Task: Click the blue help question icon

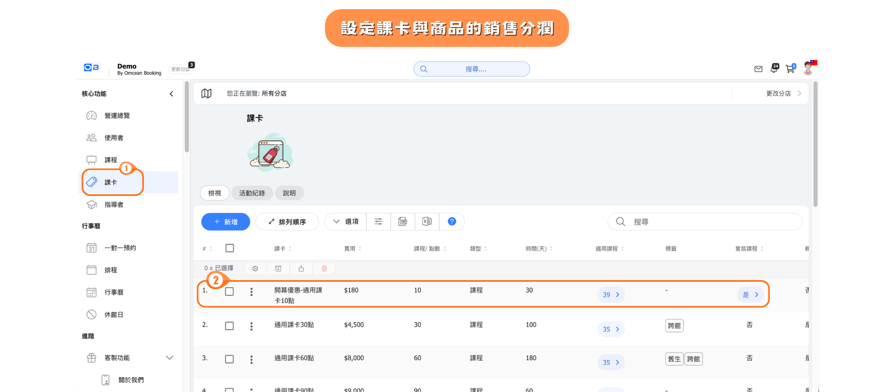Action: (452, 222)
